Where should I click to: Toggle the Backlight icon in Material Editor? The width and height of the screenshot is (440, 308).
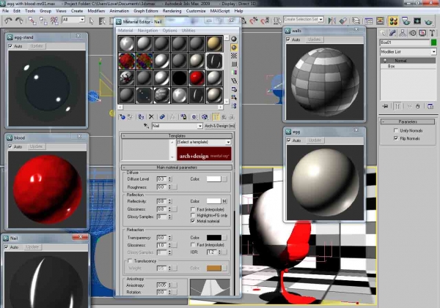[x=234, y=48]
